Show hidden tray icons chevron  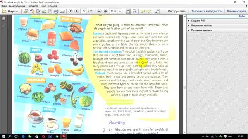pyautogui.click(x=203, y=136)
